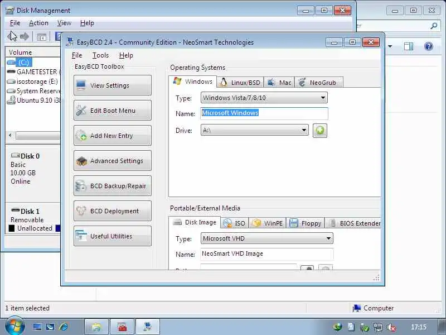Open EasyBCD Help menu

click(126, 55)
